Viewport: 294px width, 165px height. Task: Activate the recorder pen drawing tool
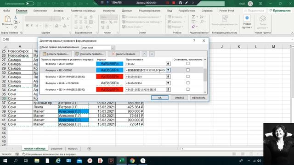(x=187, y=3)
